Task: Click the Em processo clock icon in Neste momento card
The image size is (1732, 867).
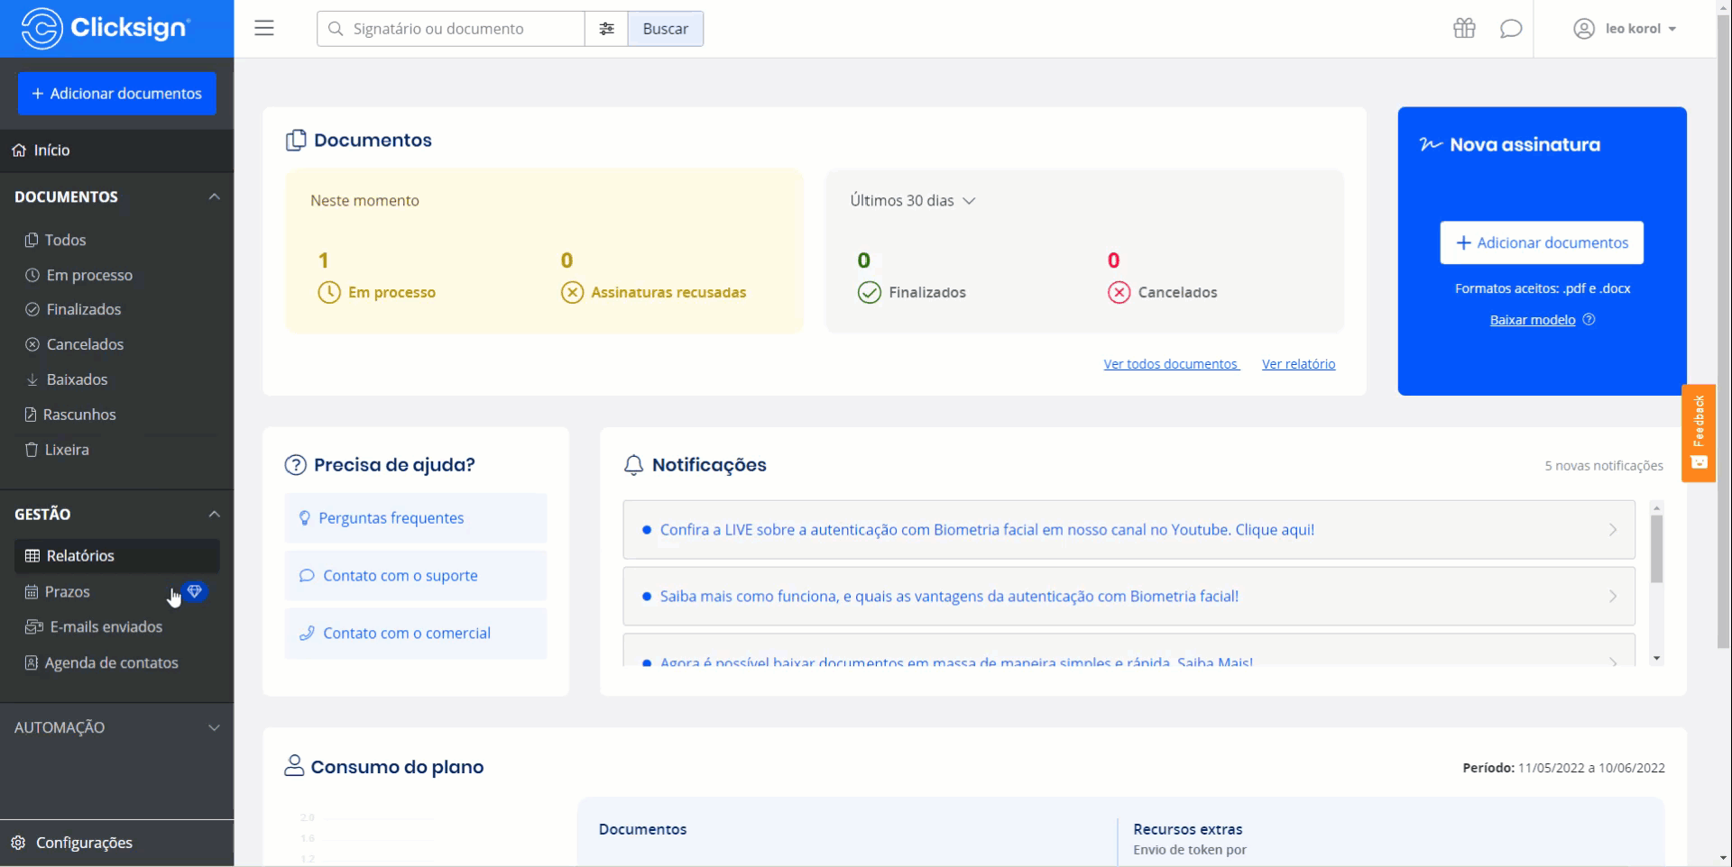Action: 329,292
